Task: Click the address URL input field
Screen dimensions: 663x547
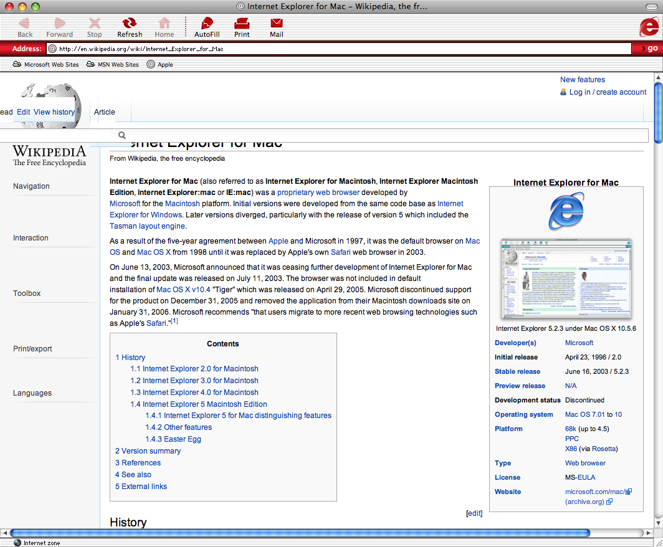Action: (339, 49)
